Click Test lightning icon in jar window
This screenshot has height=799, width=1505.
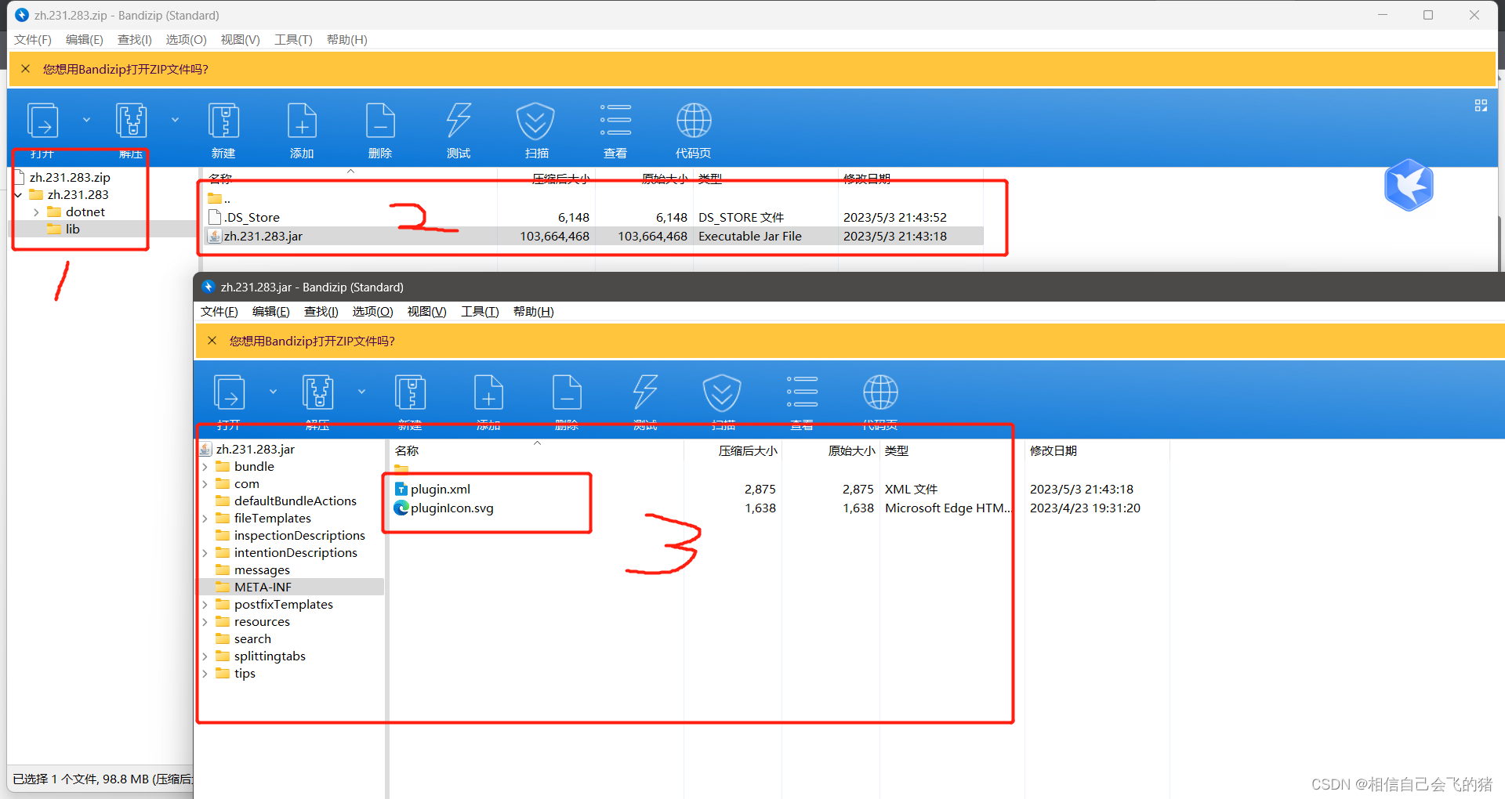[x=645, y=392]
